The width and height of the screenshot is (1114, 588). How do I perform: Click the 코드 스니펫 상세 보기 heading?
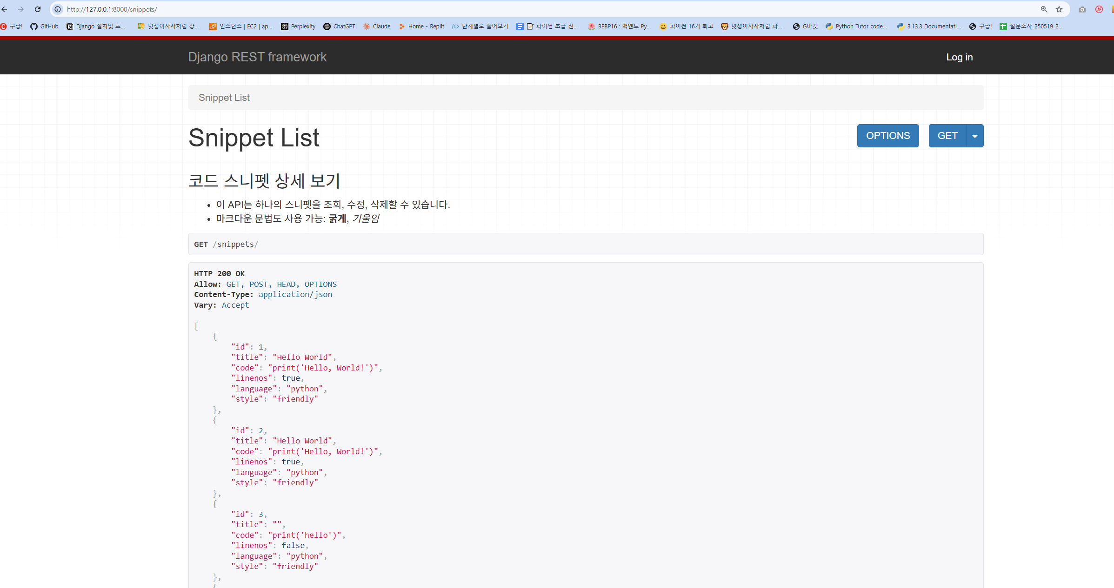264,180
